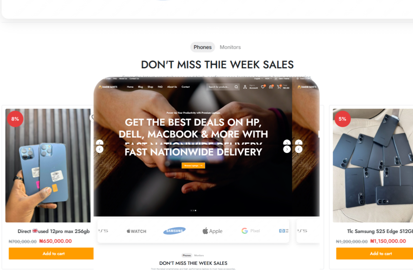413x270 pixels.
Task: Select the Apple Watch brand logo
Action: [136, 231]
